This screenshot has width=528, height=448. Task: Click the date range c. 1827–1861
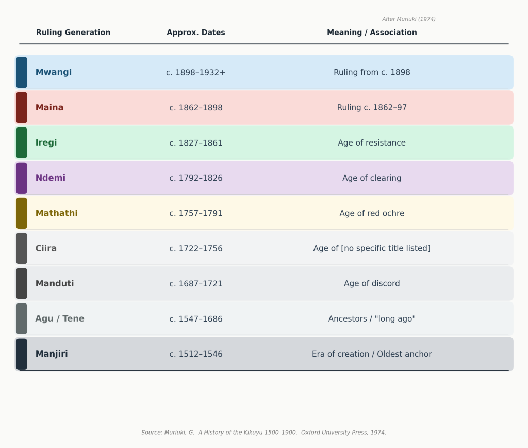196,143
